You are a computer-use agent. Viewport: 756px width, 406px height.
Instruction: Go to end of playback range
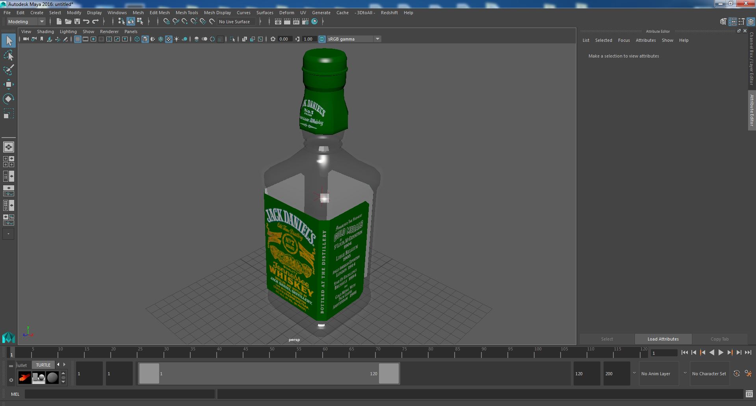pos(748,353)
